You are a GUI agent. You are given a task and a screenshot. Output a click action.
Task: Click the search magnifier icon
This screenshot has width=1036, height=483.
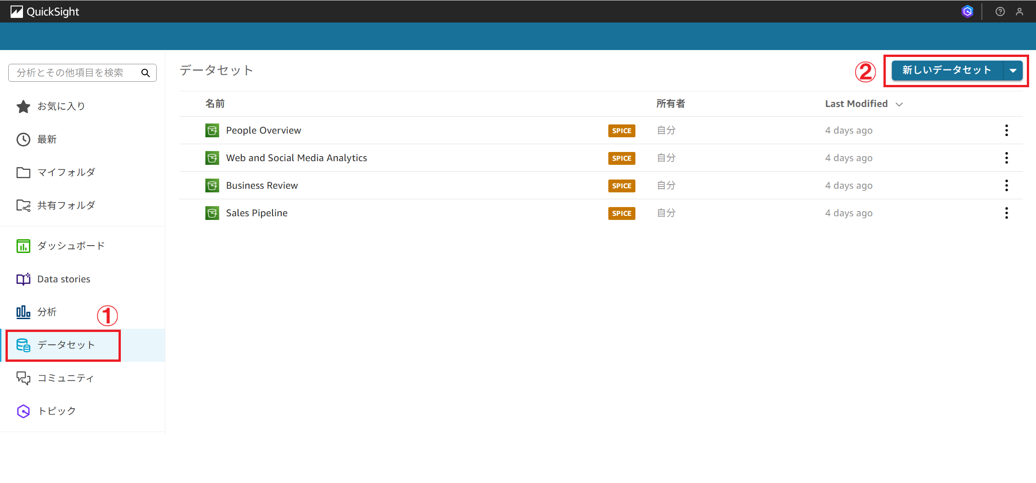[x=145, y=73]
